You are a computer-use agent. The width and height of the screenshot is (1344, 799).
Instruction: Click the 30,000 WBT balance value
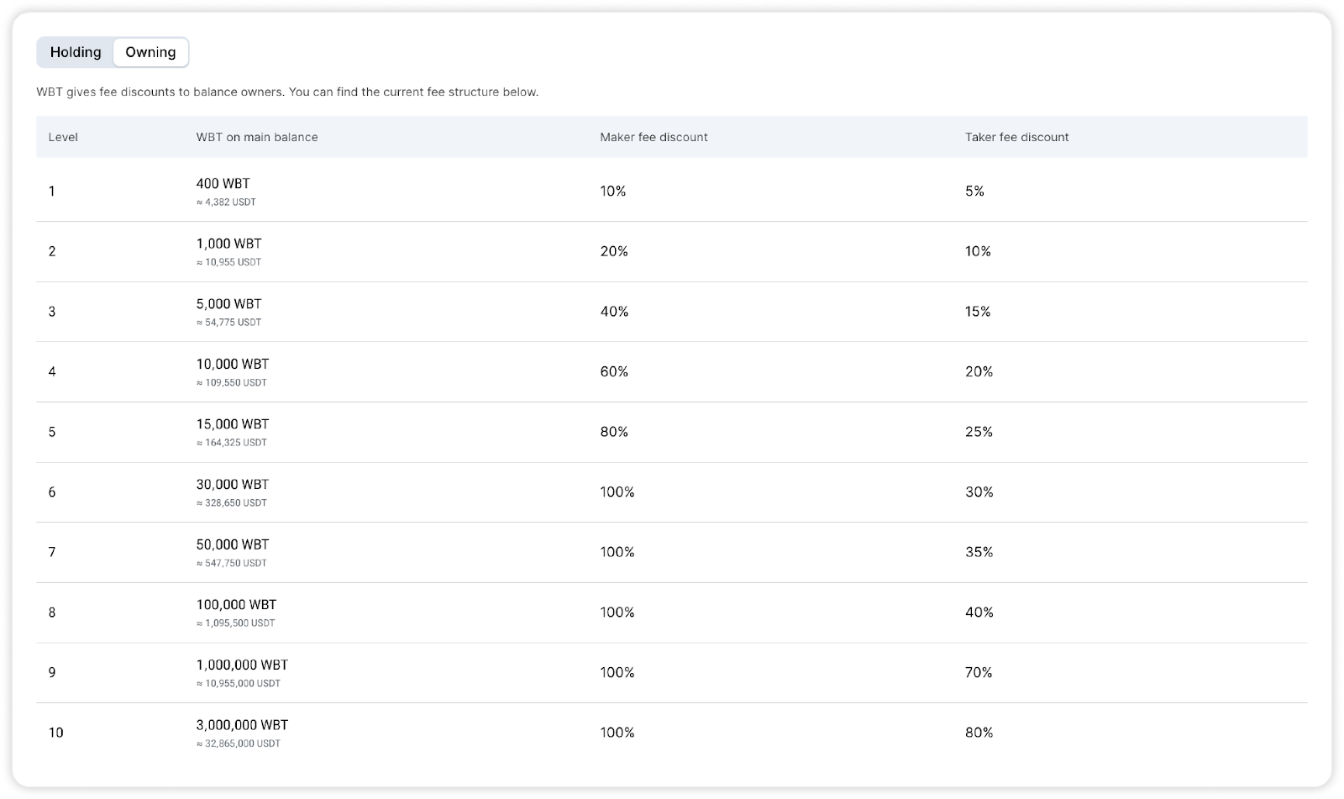pyautogui.click(x=233, y=485)
